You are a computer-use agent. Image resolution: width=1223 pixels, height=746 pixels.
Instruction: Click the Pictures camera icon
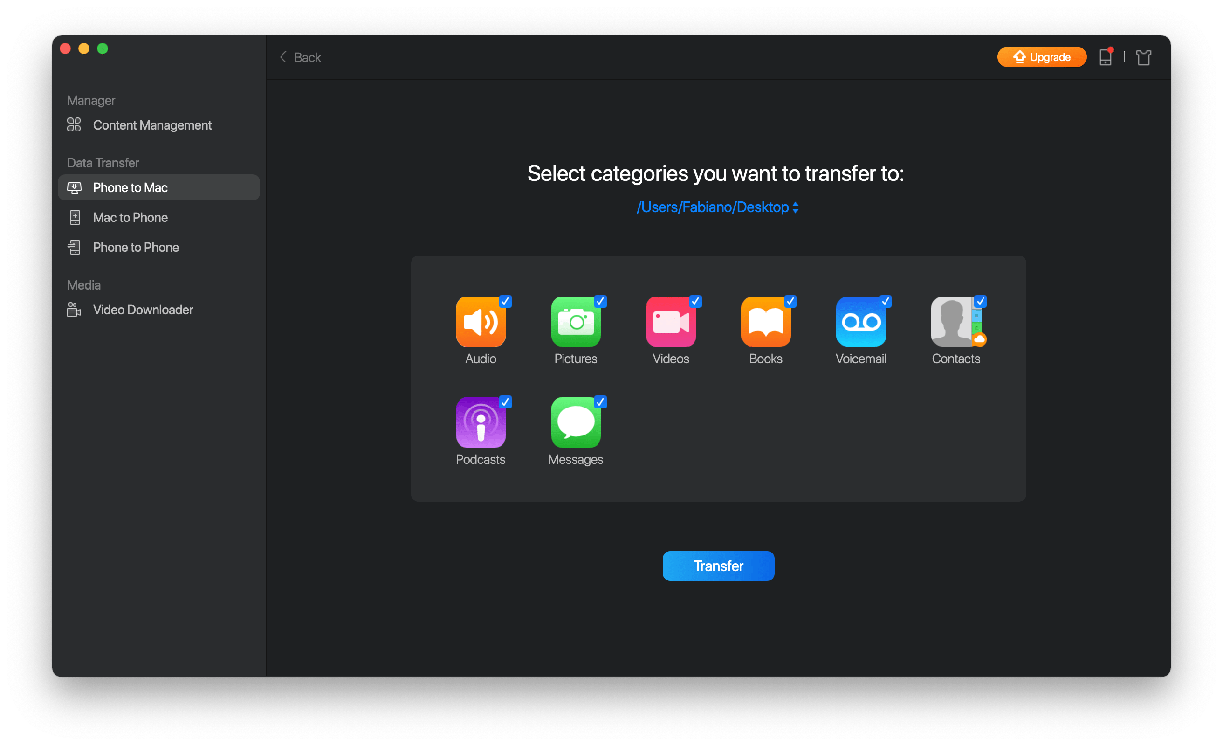click(x=576, y=322)
